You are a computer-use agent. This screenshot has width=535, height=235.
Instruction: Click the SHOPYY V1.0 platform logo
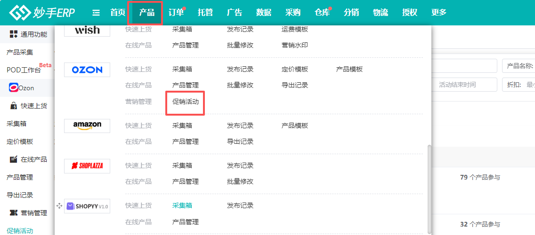click(87, 206)
